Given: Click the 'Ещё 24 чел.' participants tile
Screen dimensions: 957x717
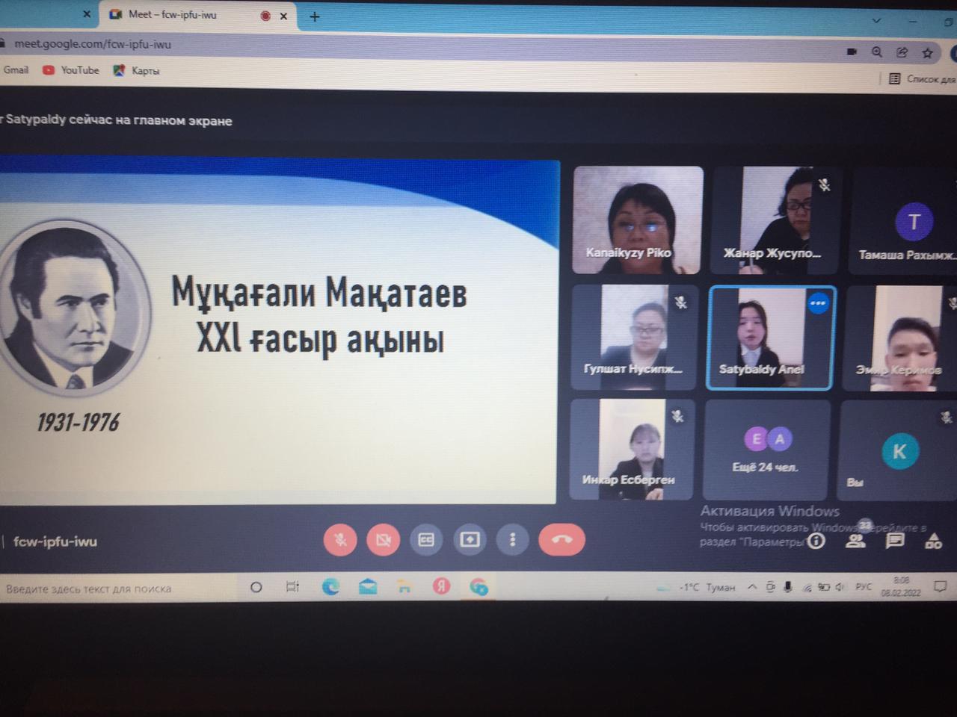Looking at the screenshot, I should pyautogui.click(x=765, y=450).
